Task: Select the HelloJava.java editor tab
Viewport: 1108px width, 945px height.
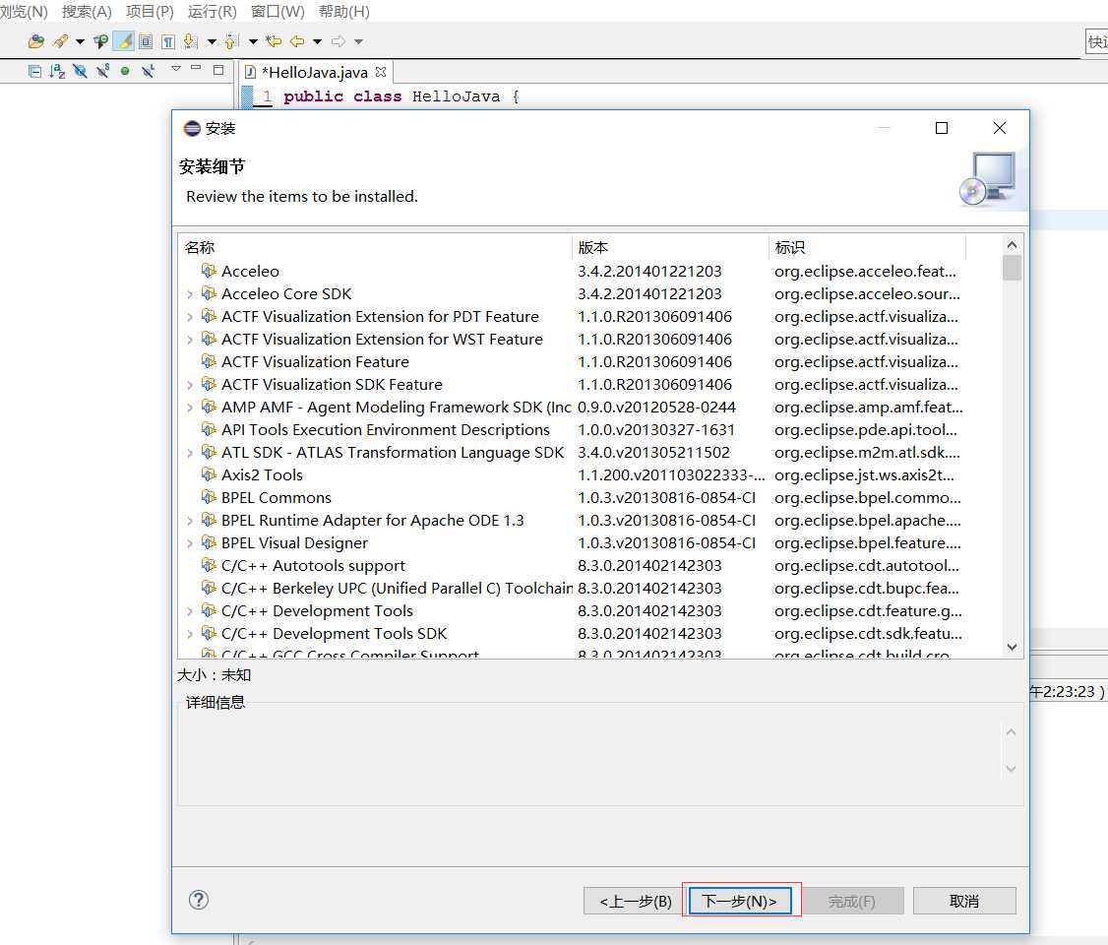Action: tap(315, 72)
